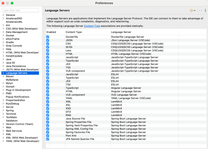Image resolution: width=208 pixels, height=149 pixels.
Task: Click the type filter text field
Action: (x=20, y=10)
